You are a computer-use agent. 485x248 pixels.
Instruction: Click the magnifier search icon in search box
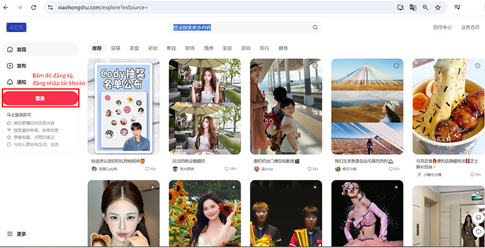pyautogui.click(x=315, y=27)
